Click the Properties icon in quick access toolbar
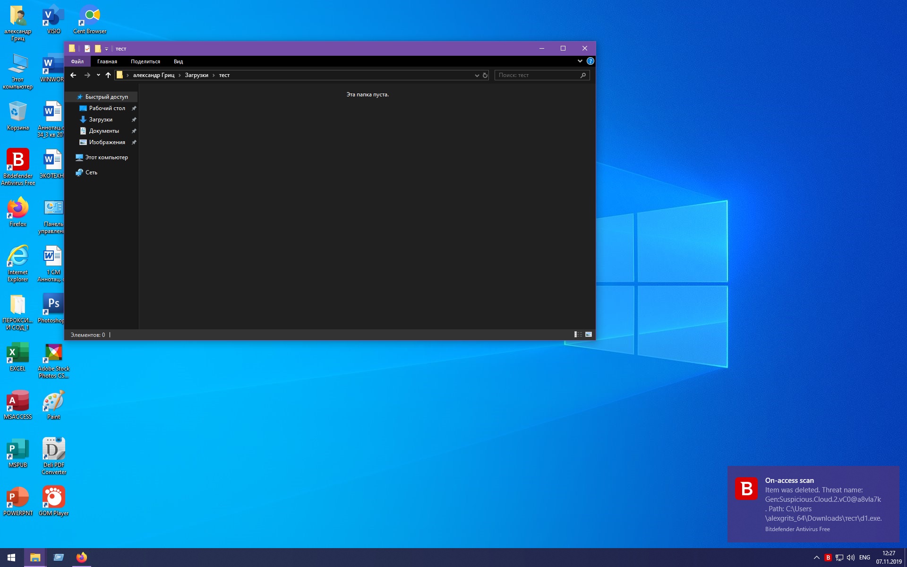907x567 pixels. (x=87, y=48)
